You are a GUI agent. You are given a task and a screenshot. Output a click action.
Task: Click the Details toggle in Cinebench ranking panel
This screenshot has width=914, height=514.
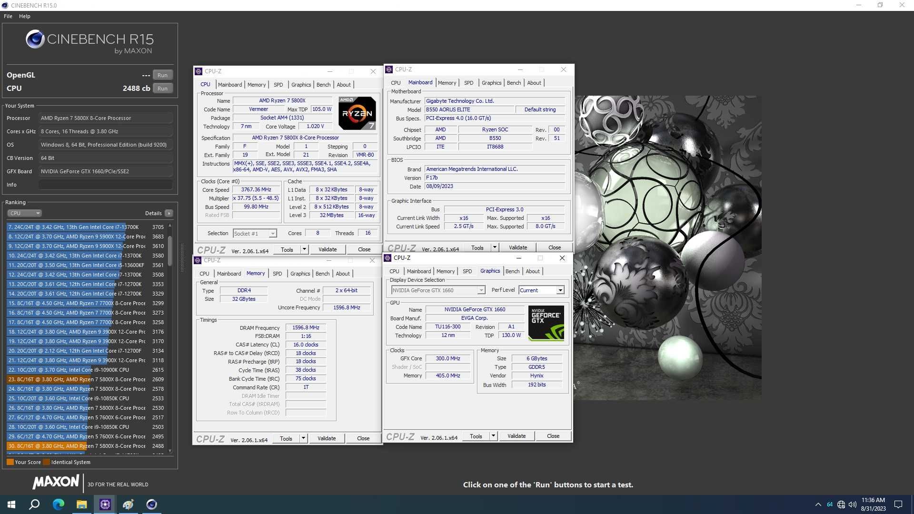(168, 213)
